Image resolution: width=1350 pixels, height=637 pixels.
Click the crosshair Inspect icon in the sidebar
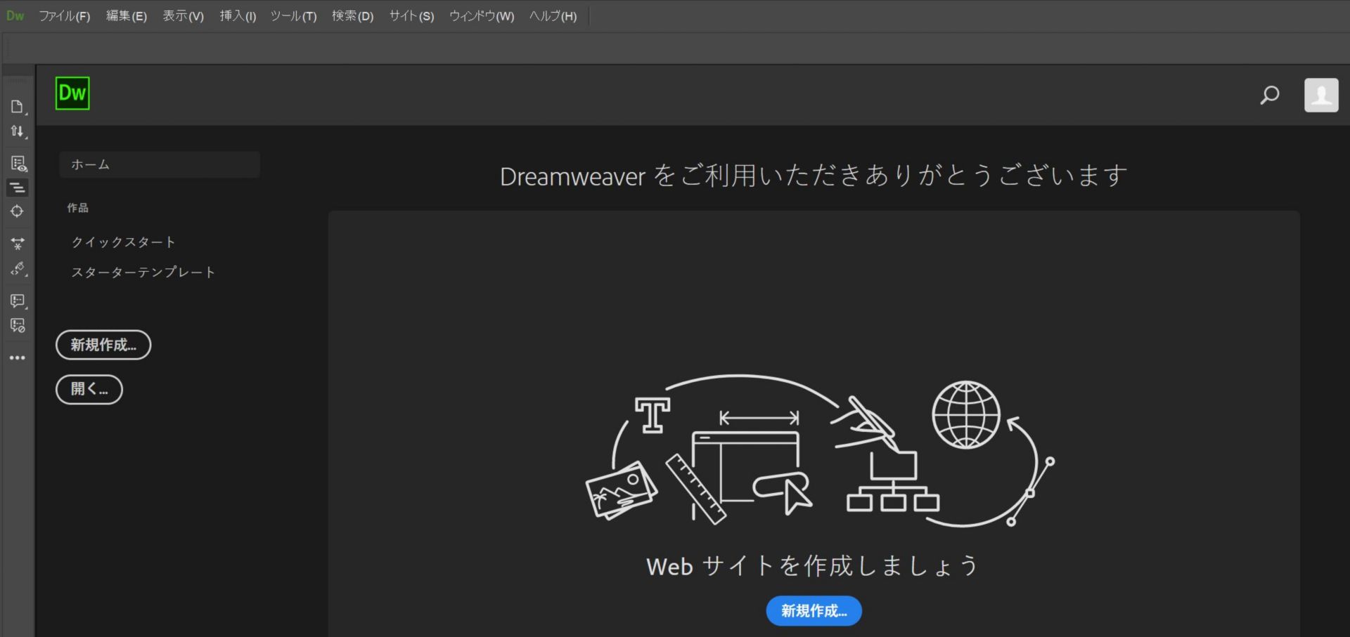(16, 211)
